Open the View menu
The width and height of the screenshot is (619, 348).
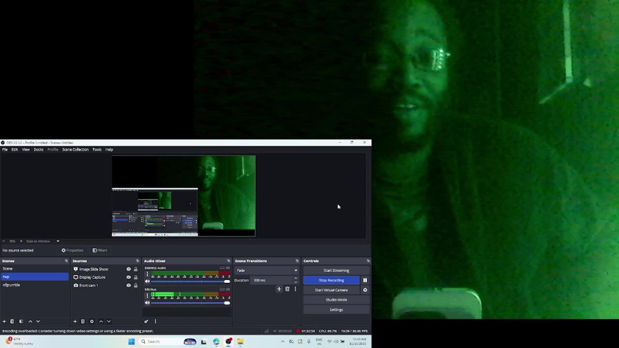tap(26, 149)
